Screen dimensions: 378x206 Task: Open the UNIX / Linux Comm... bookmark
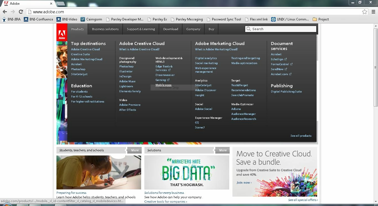pyautogui.click(x=290, y=19)
